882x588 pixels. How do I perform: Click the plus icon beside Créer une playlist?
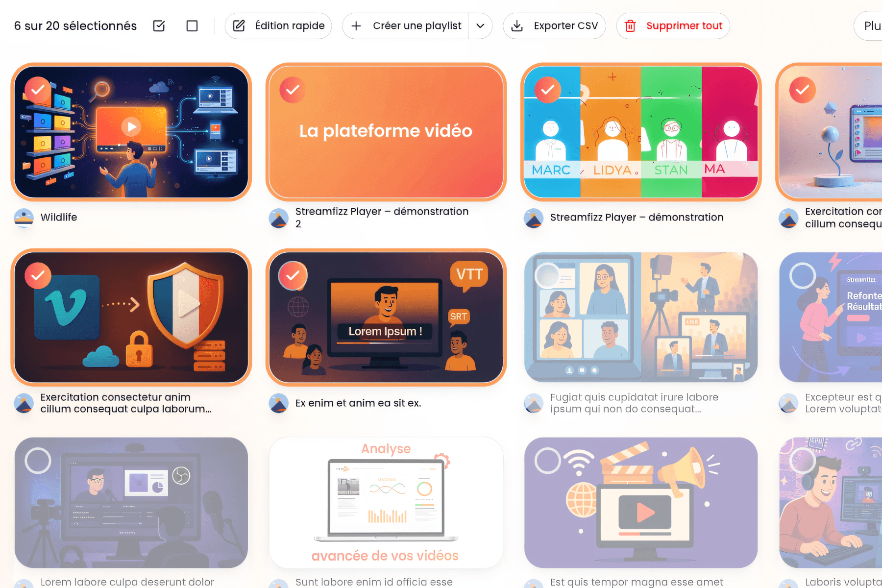click(x=356, y=25)
